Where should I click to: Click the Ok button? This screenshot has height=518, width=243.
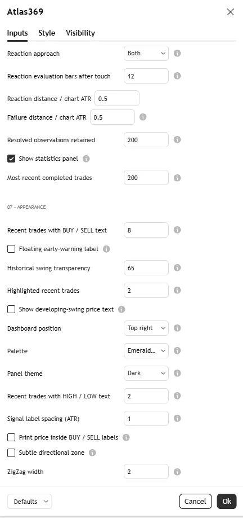point(227,501)
